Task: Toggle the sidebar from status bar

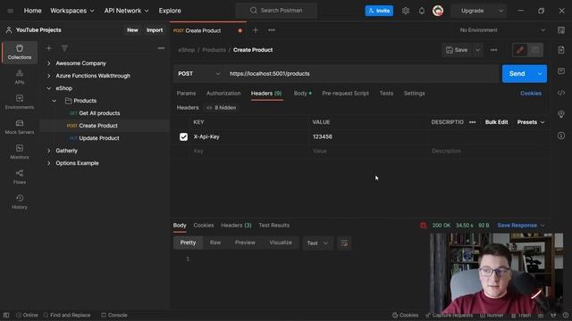Action: click(x=6, y=315)
